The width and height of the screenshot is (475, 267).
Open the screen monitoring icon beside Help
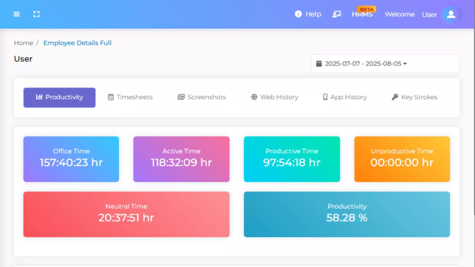pyautogui.click(x=337, y=14)
